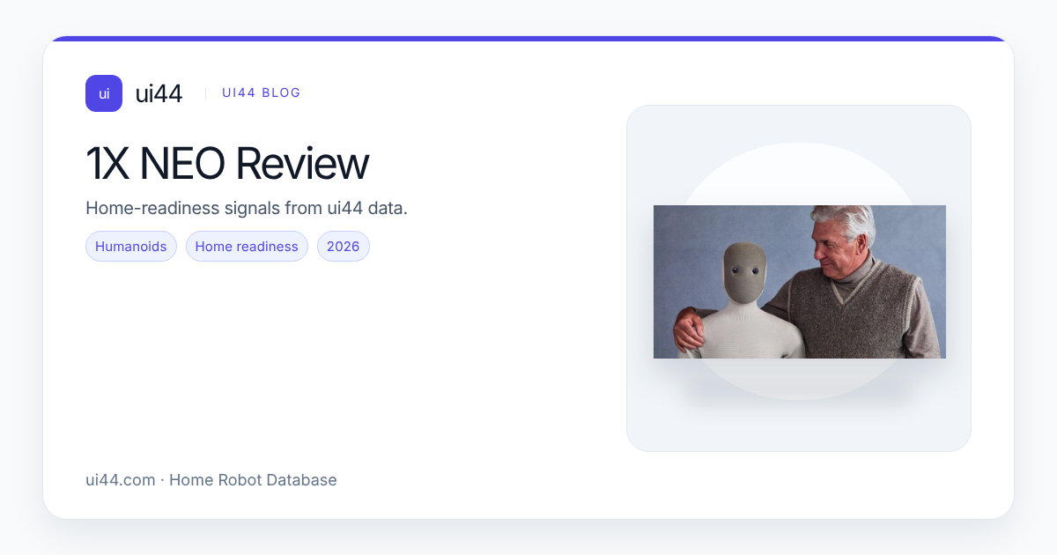Select the Home readiness tag
The image size is (1057, 555).
[247, 247]
